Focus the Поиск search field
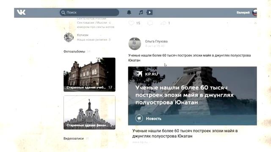271x152 pixels. (89, 12)
